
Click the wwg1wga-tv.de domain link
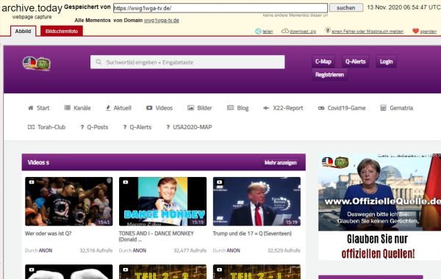coord(162,21)
